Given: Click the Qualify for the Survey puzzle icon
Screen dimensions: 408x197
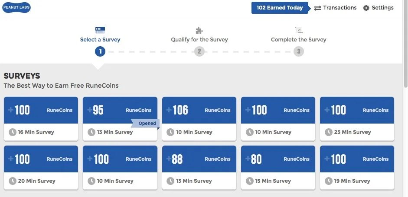Looking at the screenshot, I should coord(199,30).
